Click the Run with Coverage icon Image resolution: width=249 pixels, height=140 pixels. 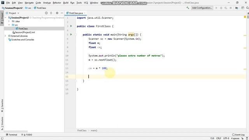tap(226, 8)
